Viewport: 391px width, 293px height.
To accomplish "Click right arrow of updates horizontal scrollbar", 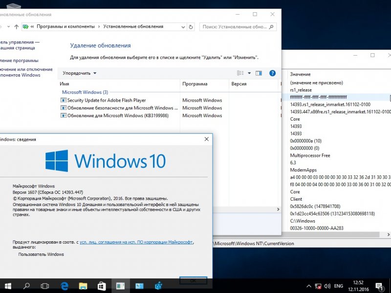I will click(278, 209).
